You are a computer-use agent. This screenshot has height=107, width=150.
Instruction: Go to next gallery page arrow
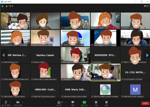147,55
